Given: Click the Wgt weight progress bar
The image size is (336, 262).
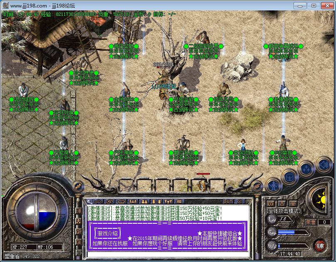Looking at the screenshot, I should point(293,246).
